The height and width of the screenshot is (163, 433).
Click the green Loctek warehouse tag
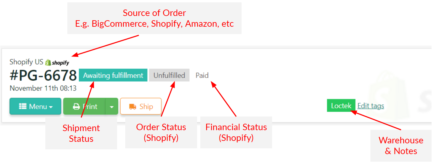(341, 106)
